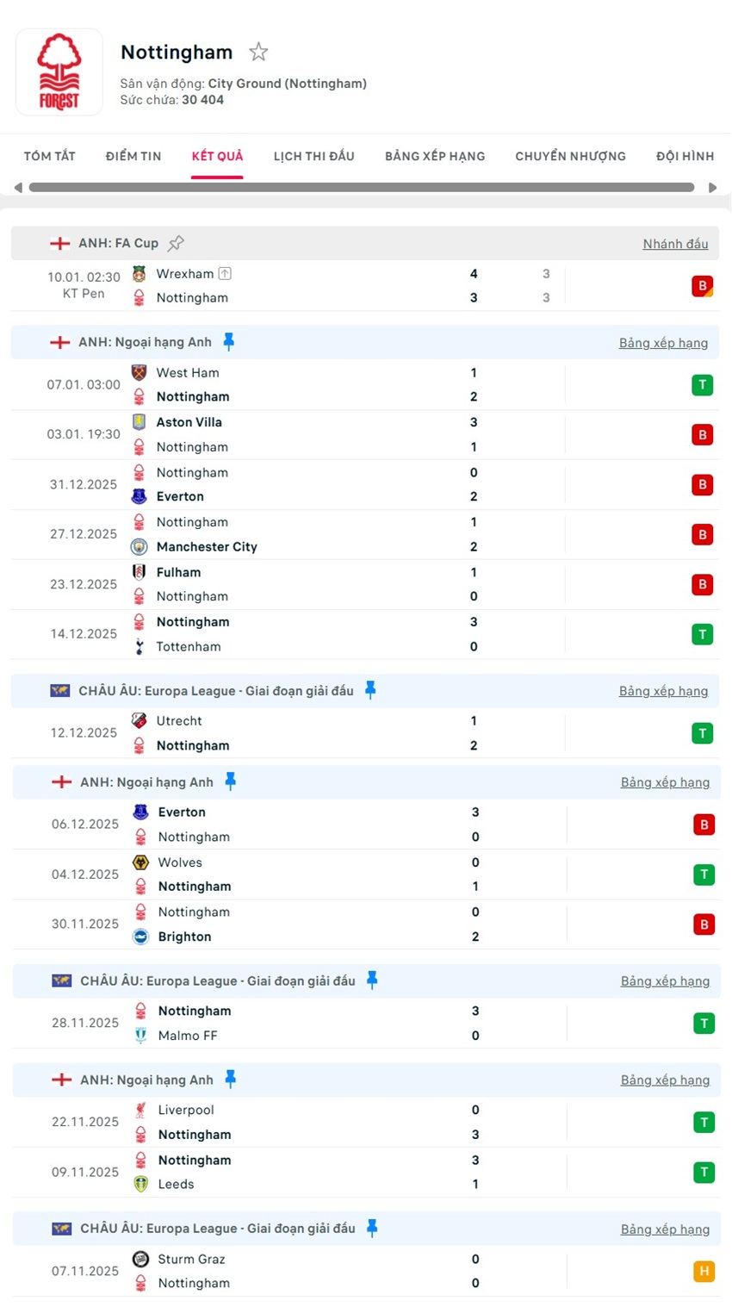The image size is (732, 1307).
Task: Click the West Ham team crest
Action: tap(139, 373)
